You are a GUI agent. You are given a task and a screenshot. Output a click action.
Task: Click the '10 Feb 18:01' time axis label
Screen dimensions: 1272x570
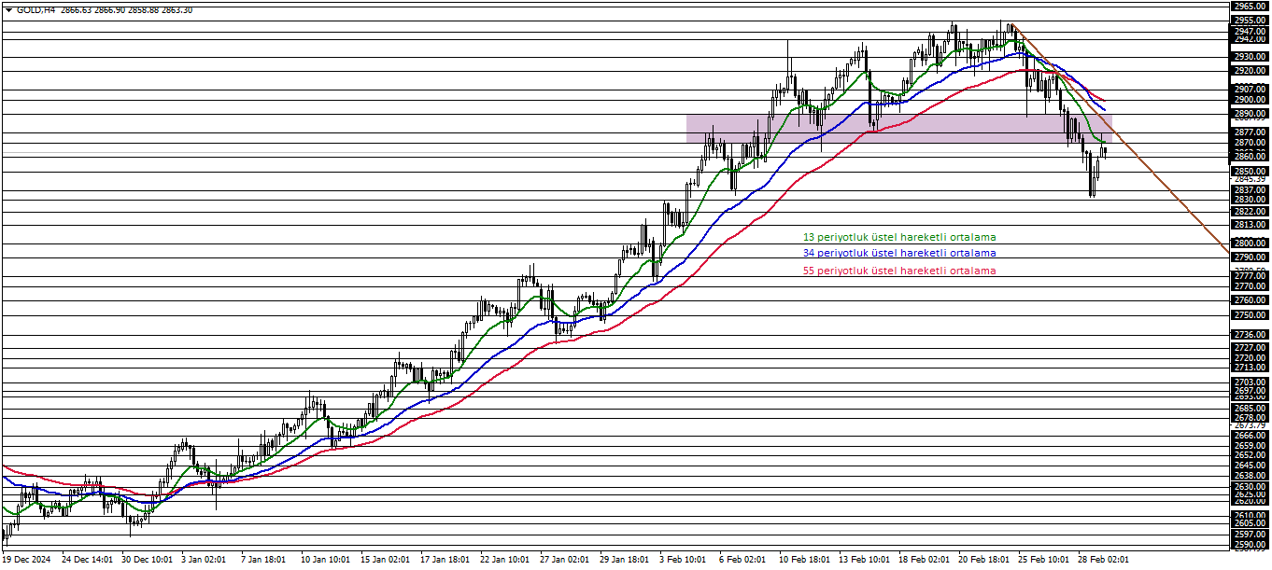[804, 560]
